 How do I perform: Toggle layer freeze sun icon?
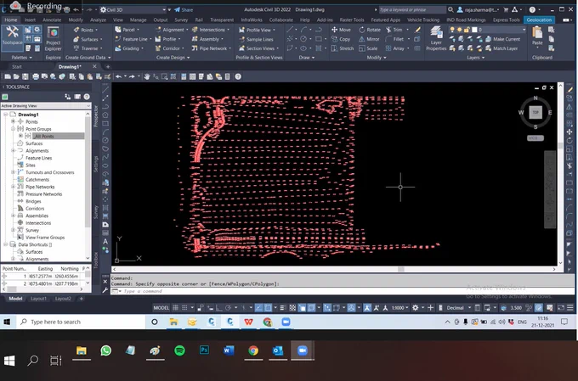459,30
